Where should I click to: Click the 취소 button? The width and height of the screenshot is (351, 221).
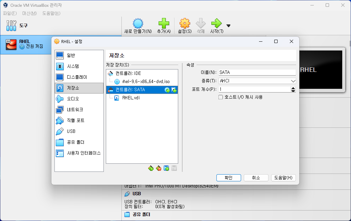pyautogui.click(x=256, y=178)
